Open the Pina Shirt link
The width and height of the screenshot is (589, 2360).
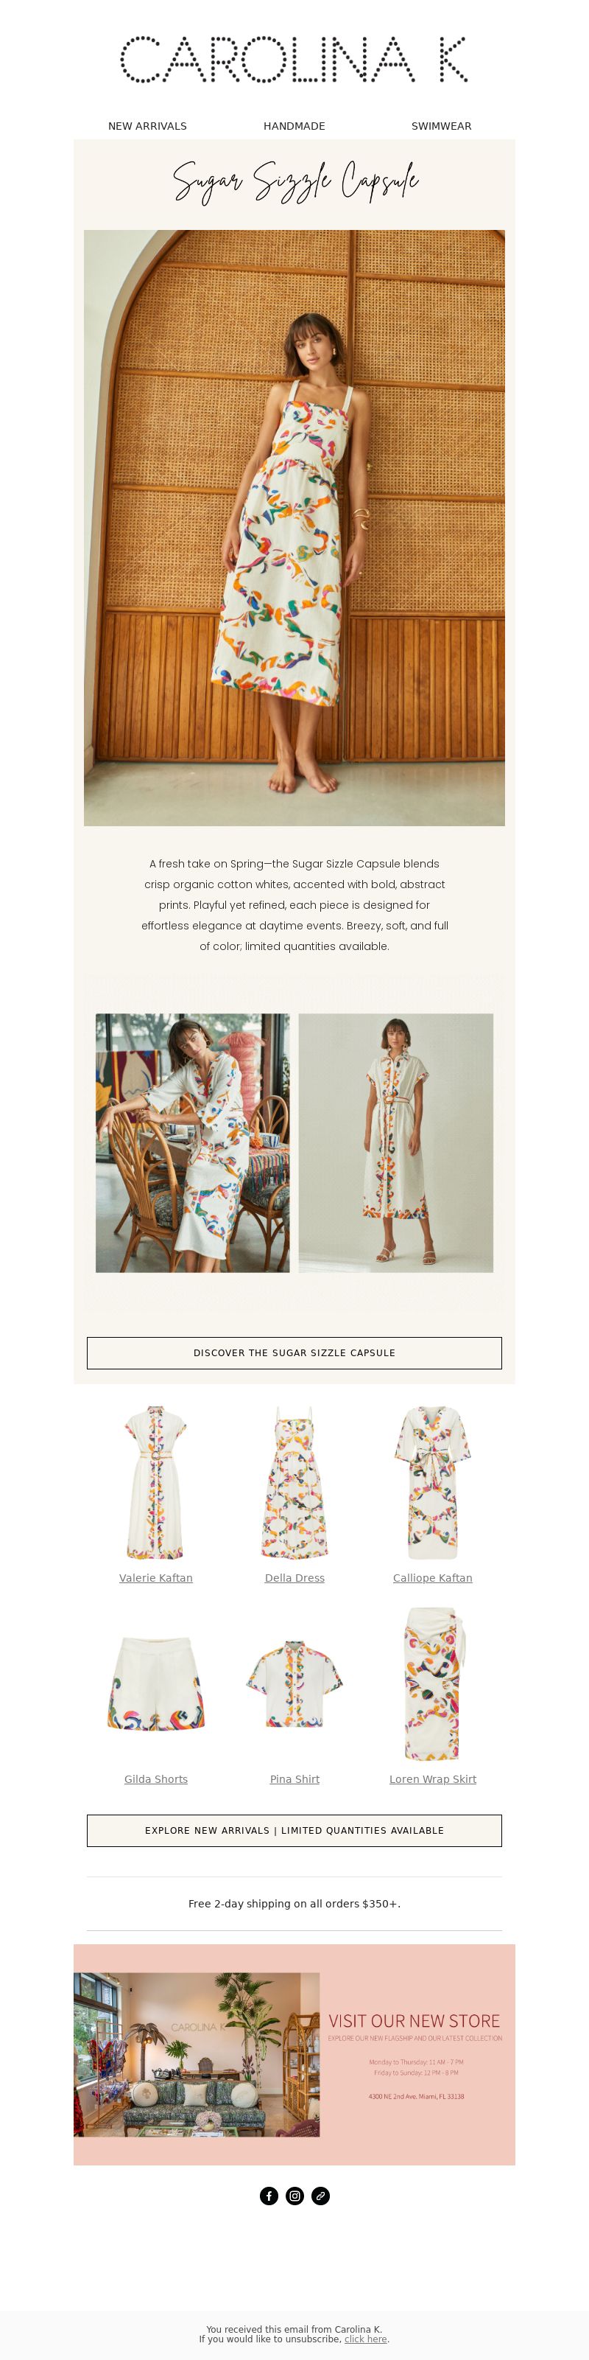[x=294, y=1779]
